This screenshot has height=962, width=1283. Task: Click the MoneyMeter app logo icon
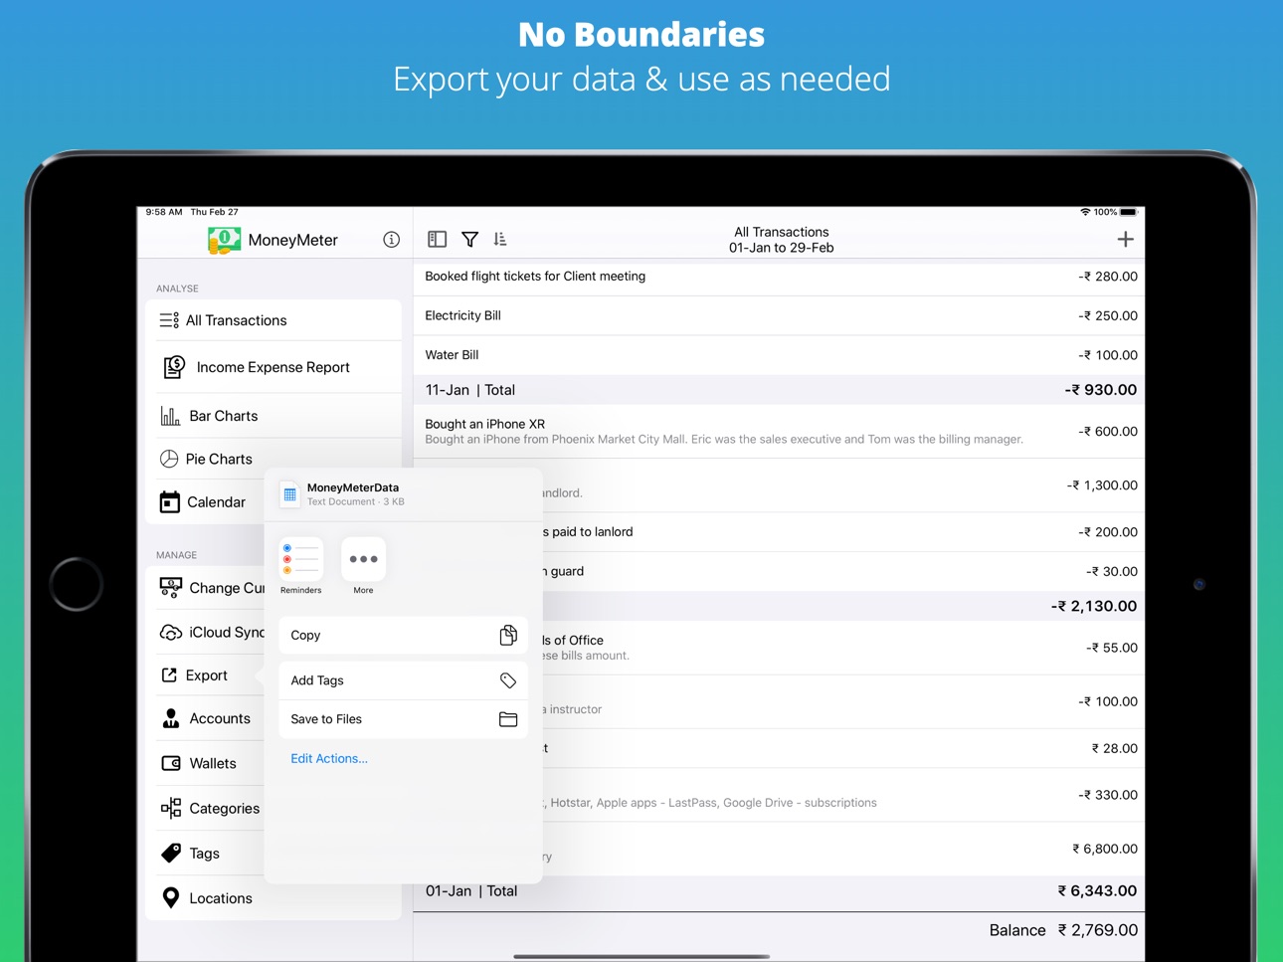click(224, 240)
